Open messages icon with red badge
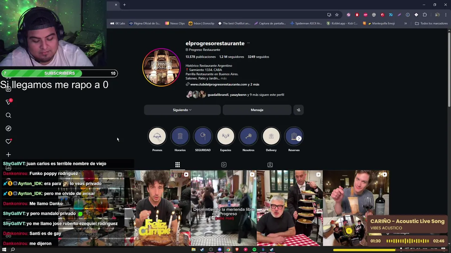The width and height of the screenshot is (451, 253). coord(8,102)
